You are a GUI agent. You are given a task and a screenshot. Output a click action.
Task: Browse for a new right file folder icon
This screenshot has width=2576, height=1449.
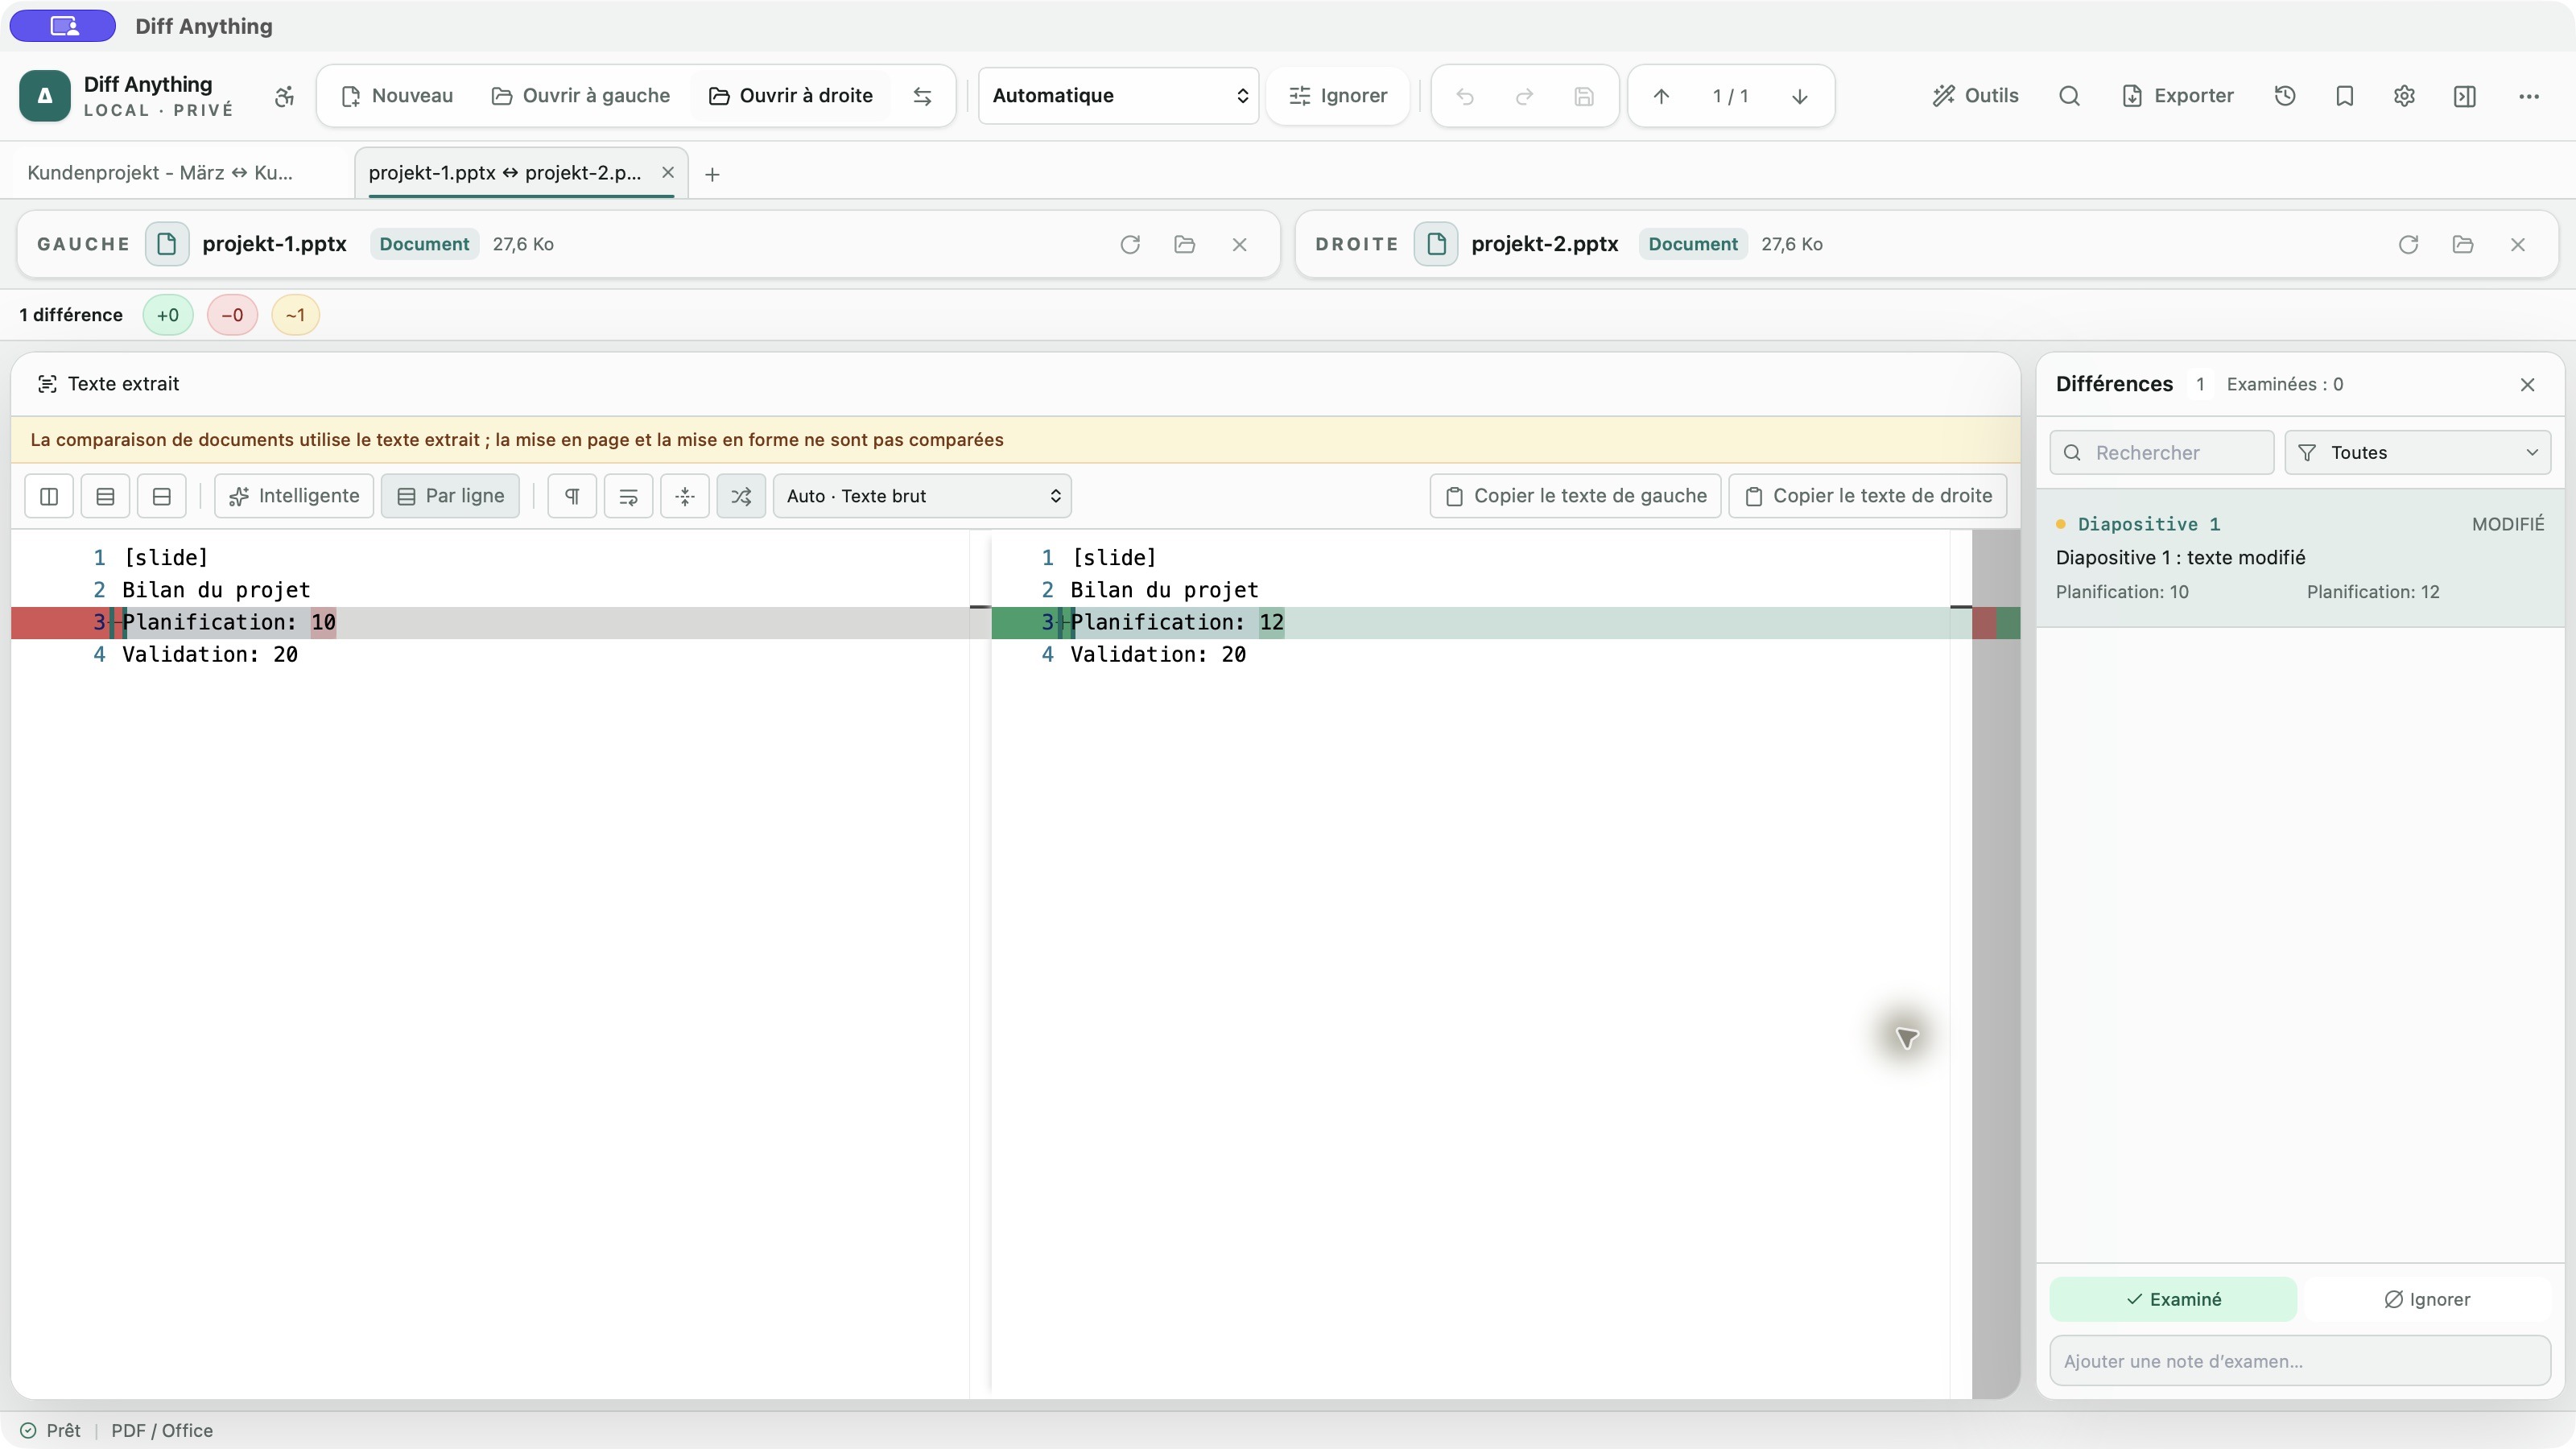(x=2463, y=244)
